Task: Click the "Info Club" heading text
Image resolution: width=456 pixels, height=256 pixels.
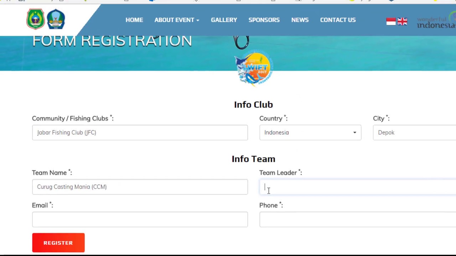Action: click(x=253, y=105)
